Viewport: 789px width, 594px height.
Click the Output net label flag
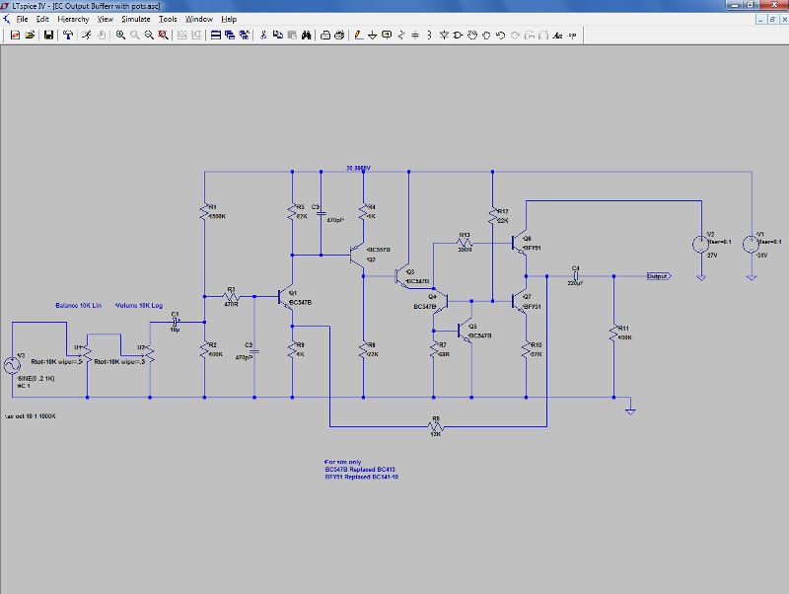coord(659,276)
